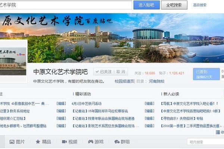Switch to the 图片 tab
The width and height of the screenshot is (224, 149).
point(17,142)
